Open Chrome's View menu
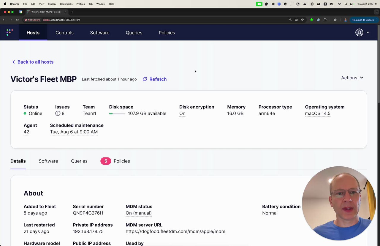Viewport: 380px width, 246px height. tap(42, 4)
